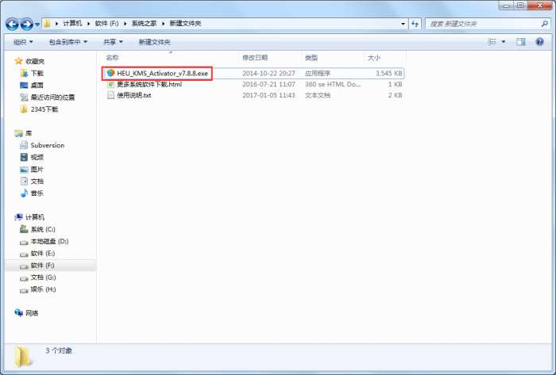Click the 系统 (C:) drive icon
This screenshot has width=556, height=375.
point(24,229)
